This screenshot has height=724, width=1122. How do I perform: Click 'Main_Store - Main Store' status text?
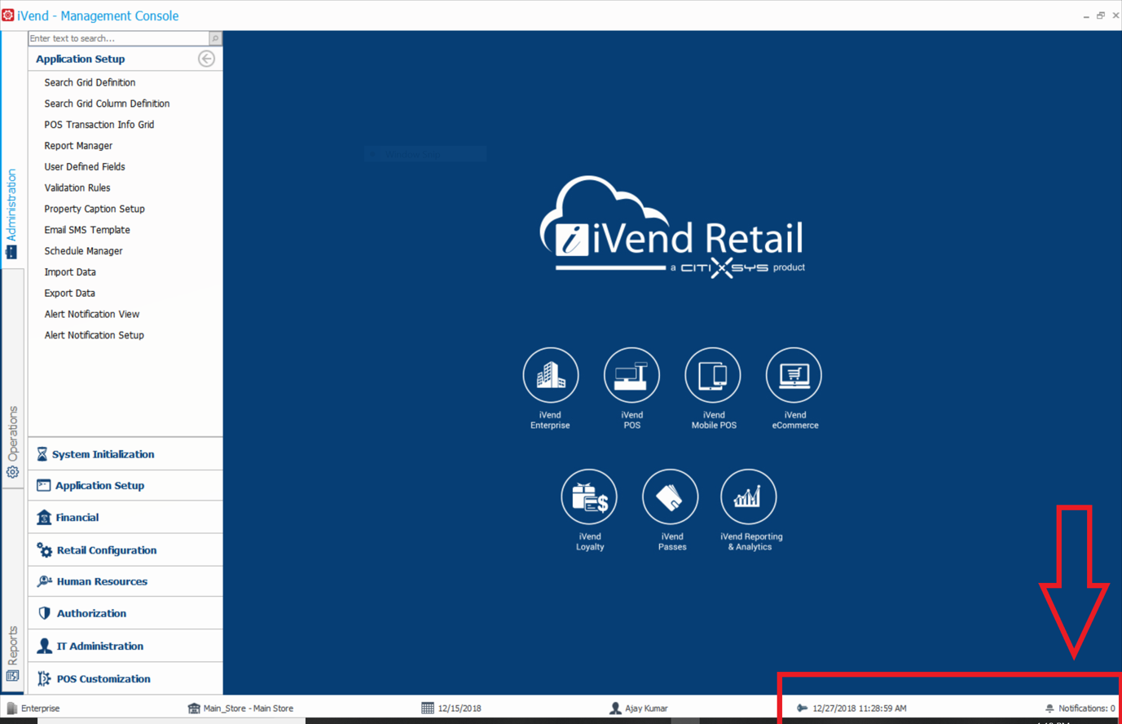249,709
